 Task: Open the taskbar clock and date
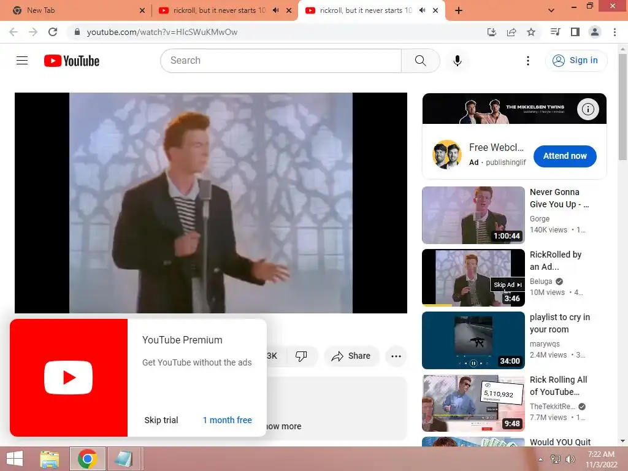[601, 459]
